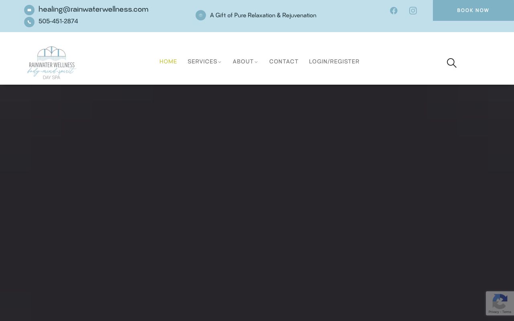Open the Contact menu item
This screenshot has height=321, width=514.
click(284, 62)
